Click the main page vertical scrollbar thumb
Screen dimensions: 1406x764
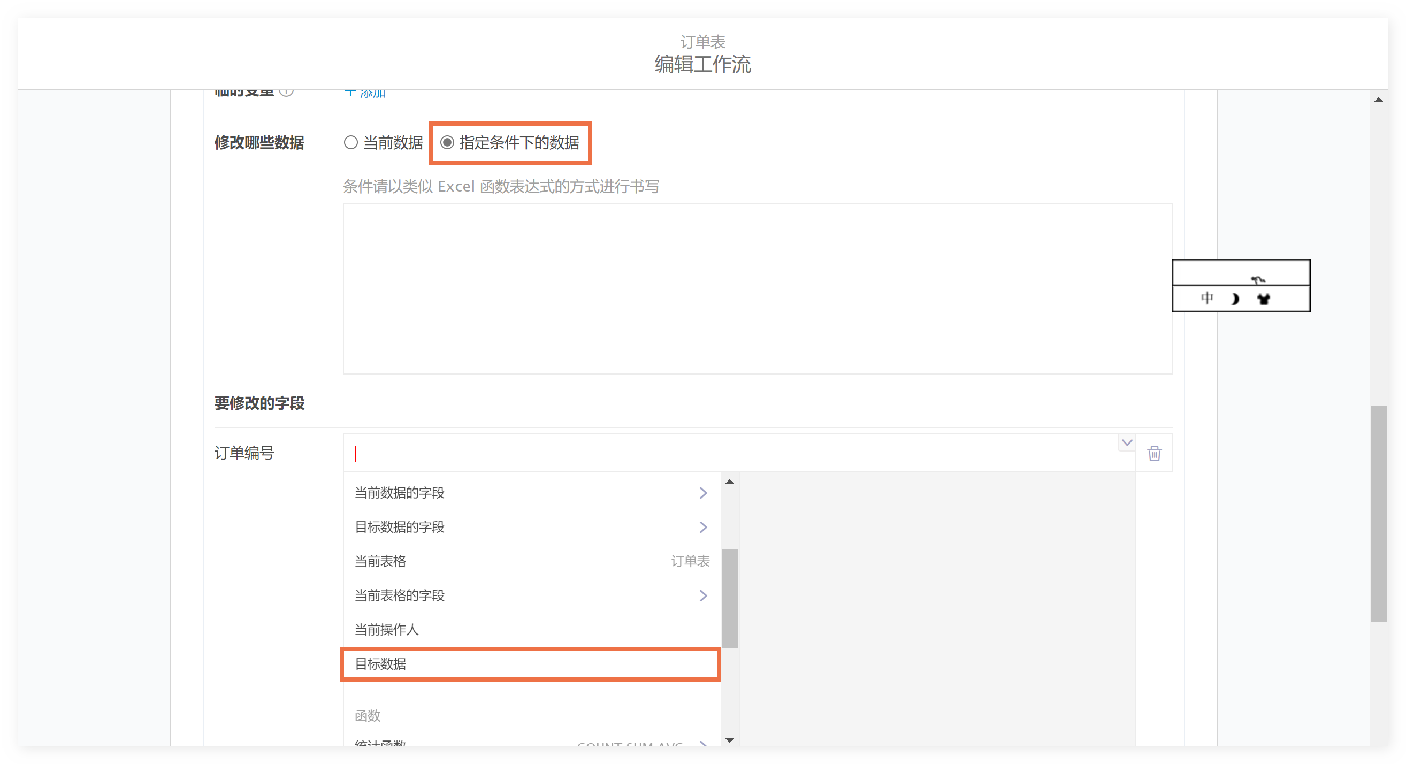point(1378,513)
